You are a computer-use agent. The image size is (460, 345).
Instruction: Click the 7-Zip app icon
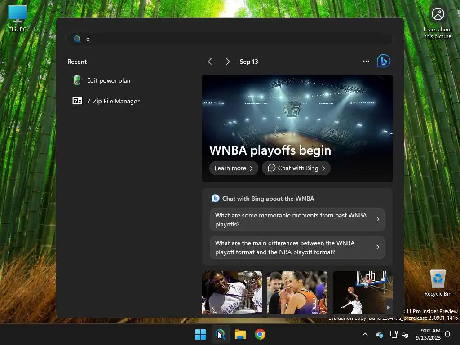tap(77, 101)
